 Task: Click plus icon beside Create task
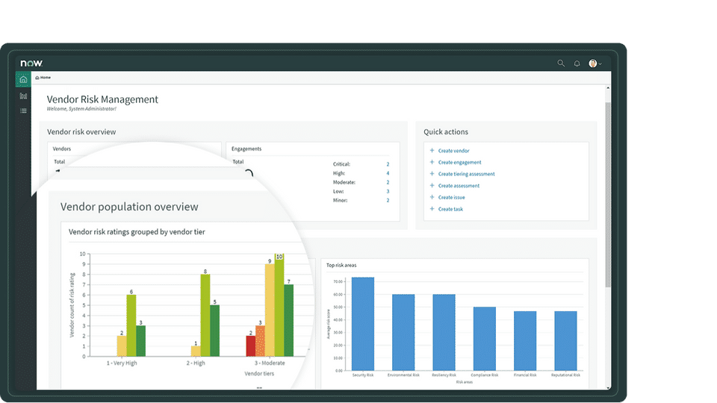click(x=432, y=209)
